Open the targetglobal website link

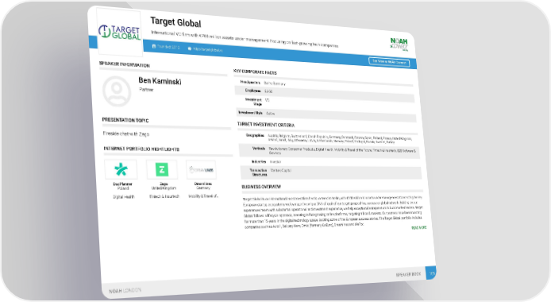[205, 49]
